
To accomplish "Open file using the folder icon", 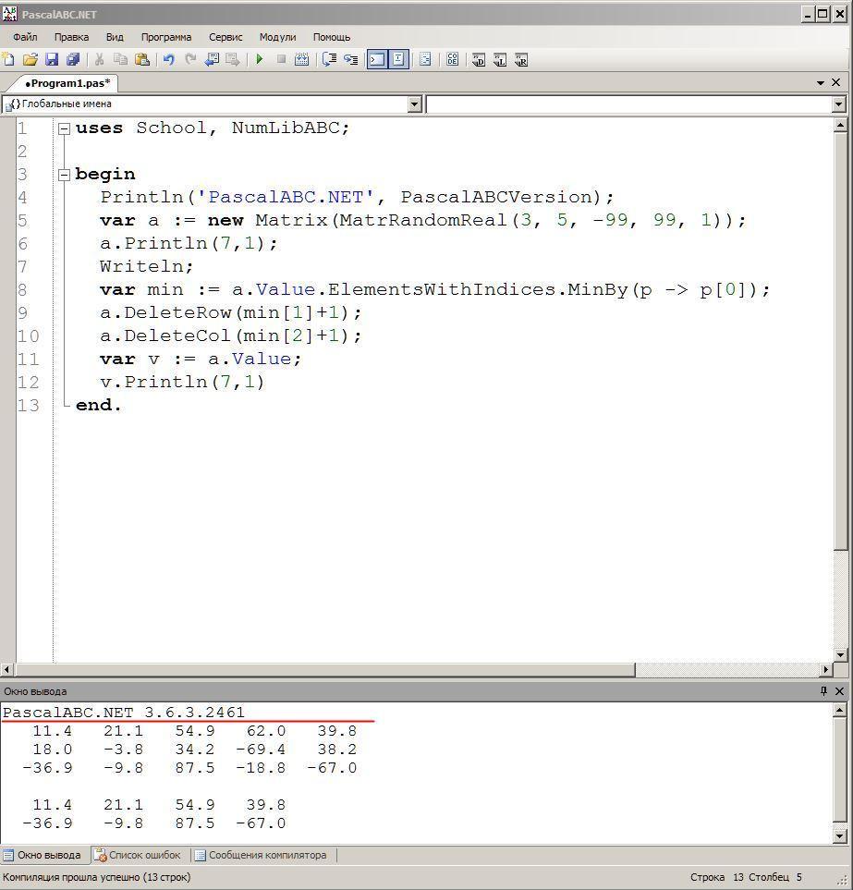I will [30, 59].
